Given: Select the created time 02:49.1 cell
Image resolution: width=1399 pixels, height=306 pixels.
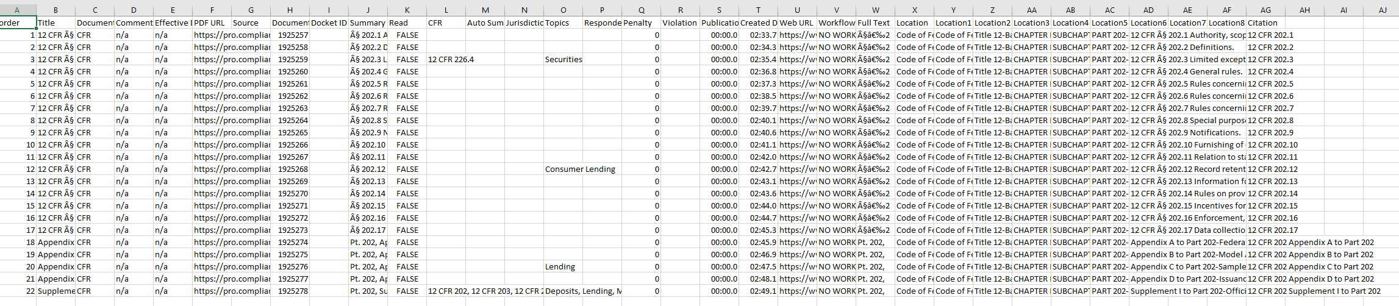Looking at the screenshot, I should click(x=758, y=291).
